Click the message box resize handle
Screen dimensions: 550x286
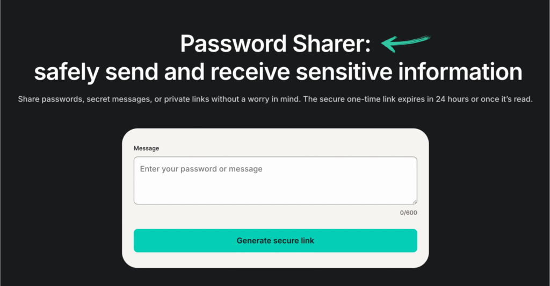click(x=414, y=201)
